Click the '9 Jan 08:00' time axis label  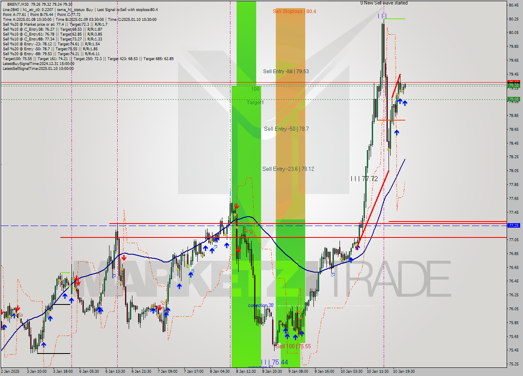[298, 372]
